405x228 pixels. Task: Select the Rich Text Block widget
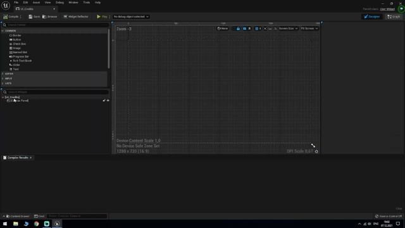(x=21, y=61)
